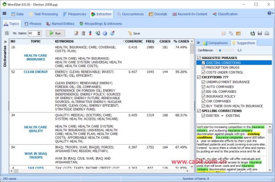Viewport: 275px width, 182px height.
Task: Sort by the FREQ column header
Action: point(150,41)
